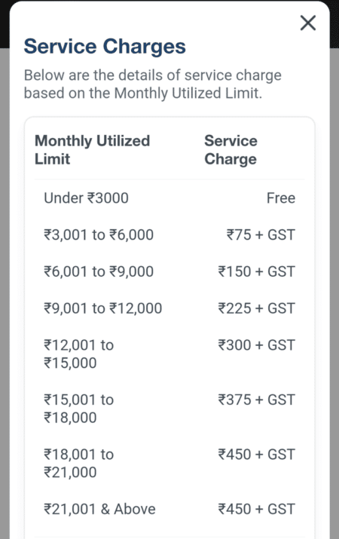
Task: Click the ₹6,001 to ₹9,000 range
Action: (99, 272)
